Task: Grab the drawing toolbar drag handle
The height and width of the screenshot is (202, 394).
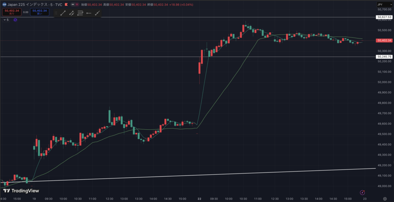Action: click(56, 13)
